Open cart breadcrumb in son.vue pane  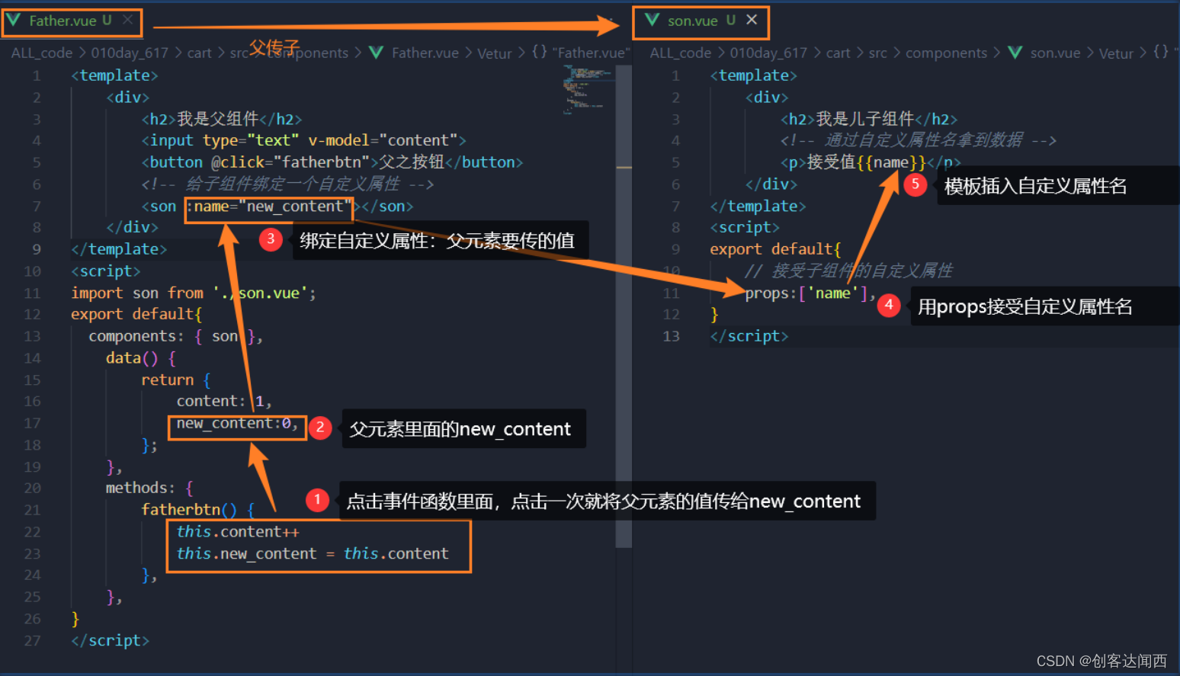(838, 53)
